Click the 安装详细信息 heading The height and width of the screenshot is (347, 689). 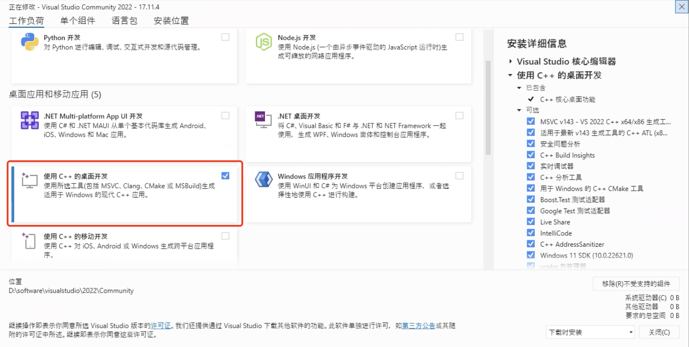[x=537, y=44]
